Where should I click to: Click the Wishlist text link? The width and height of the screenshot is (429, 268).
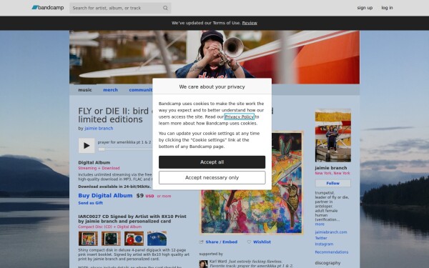pyautogui.click(x=262, y=242)
